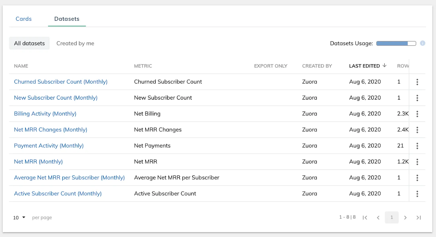
Task: Open Payment Activity (Monthly) dataset link
Action: click(49, 146)
